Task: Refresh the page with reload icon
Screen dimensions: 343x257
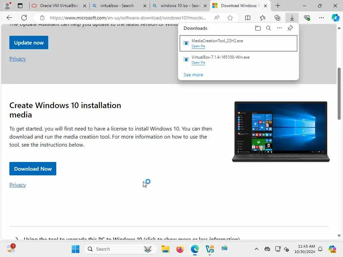Action: click(24, 18)
